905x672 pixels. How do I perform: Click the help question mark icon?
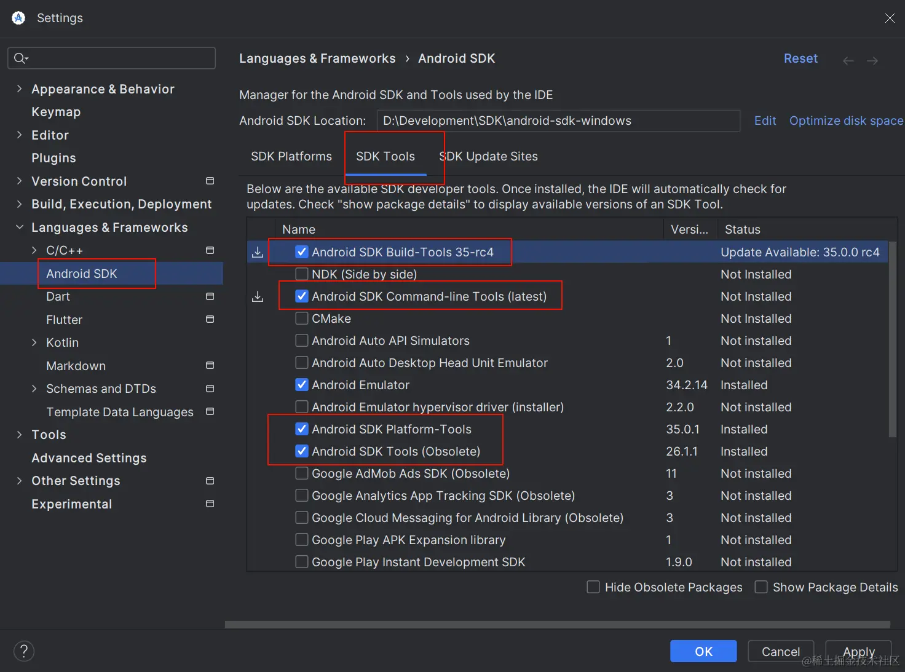click(x=24, y=651)
